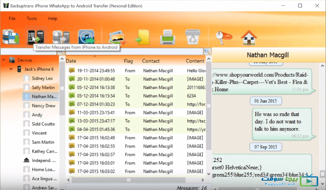
Task: Click the printer toolbar icon
Action: click(167, 37)
